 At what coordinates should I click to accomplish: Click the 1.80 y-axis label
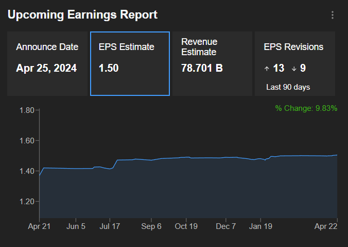point(26,110)
